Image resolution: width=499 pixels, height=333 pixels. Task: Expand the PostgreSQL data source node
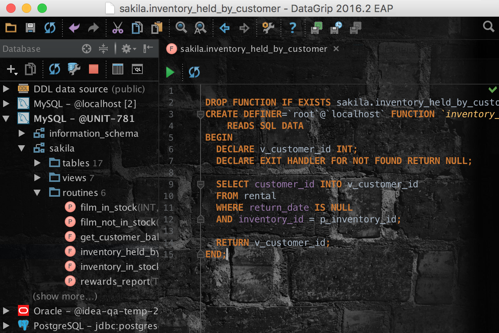6,326
